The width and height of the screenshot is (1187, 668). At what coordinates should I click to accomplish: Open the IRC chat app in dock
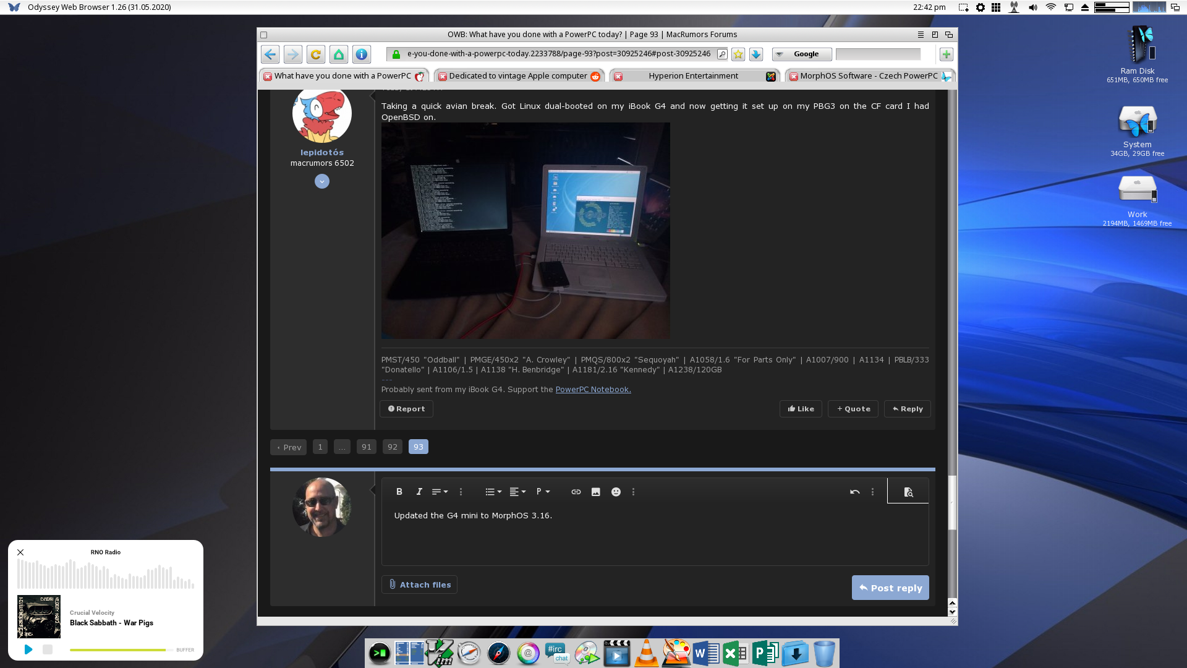coord(558,653)
